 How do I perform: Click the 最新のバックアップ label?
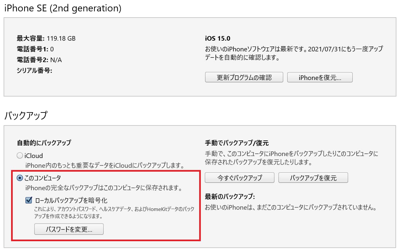tap(230, 196)
